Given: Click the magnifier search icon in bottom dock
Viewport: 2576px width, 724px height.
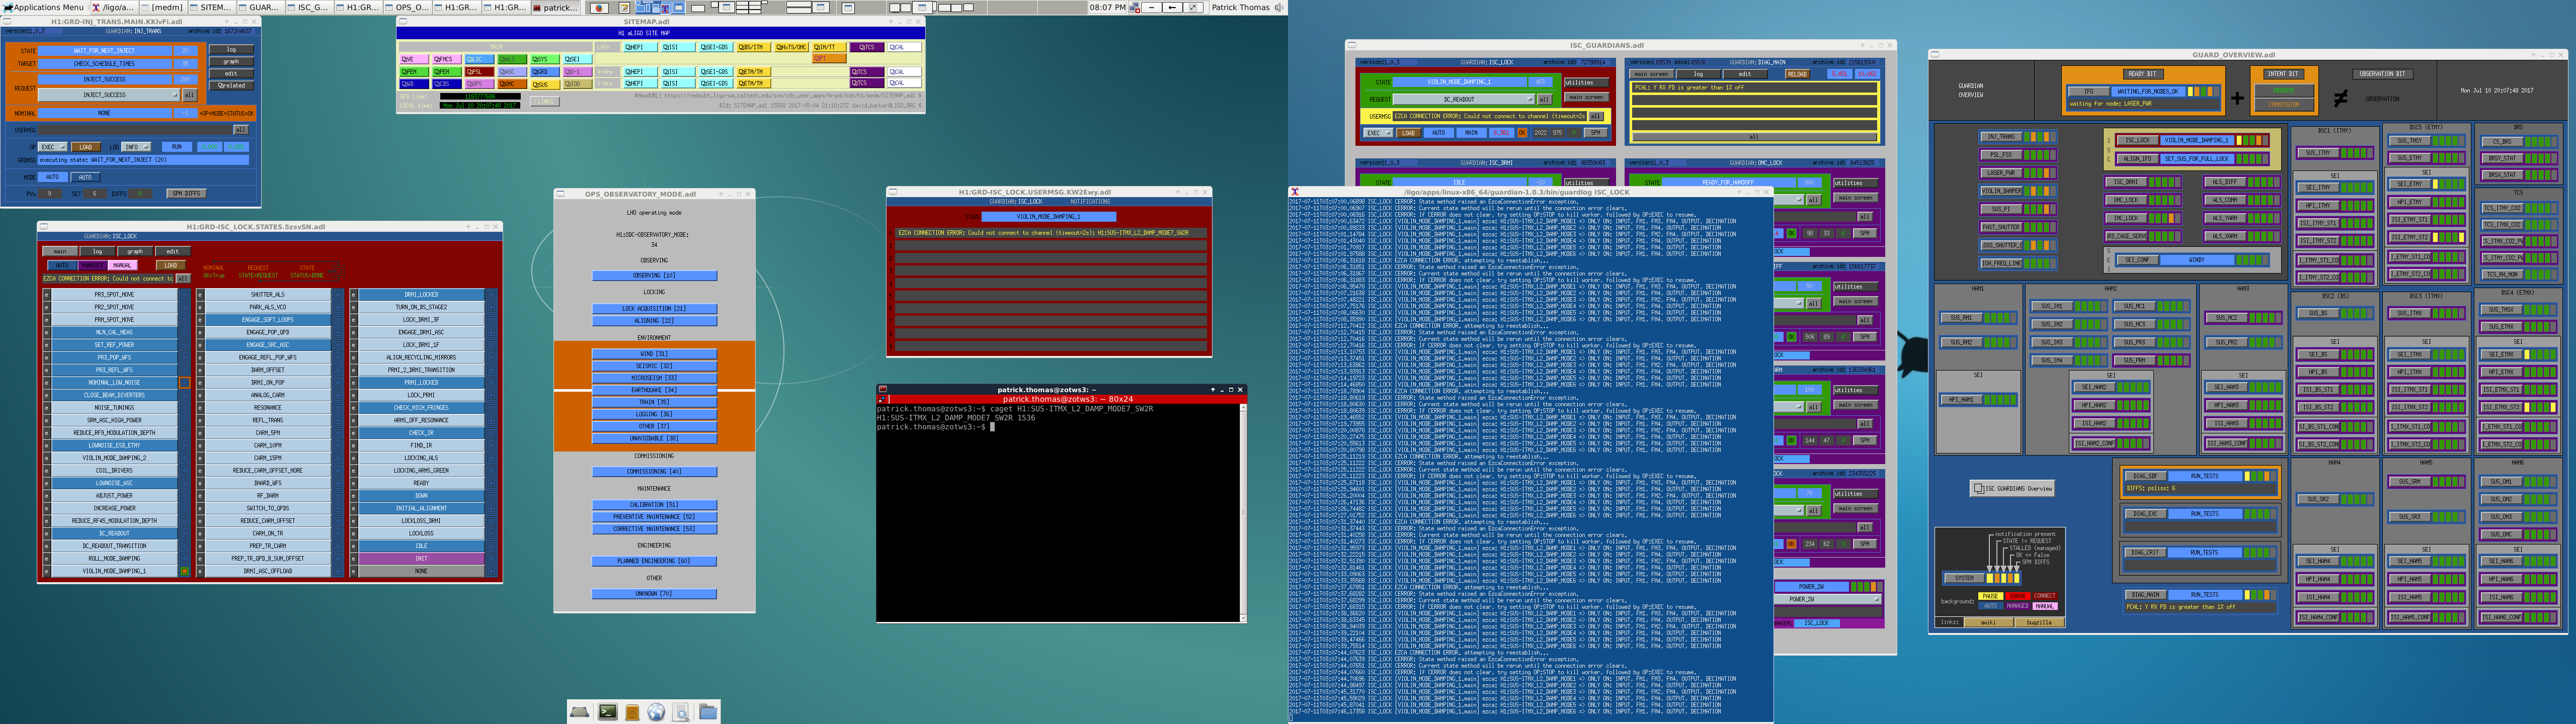Looking at the screenshot, I should (x=681, y=711).
